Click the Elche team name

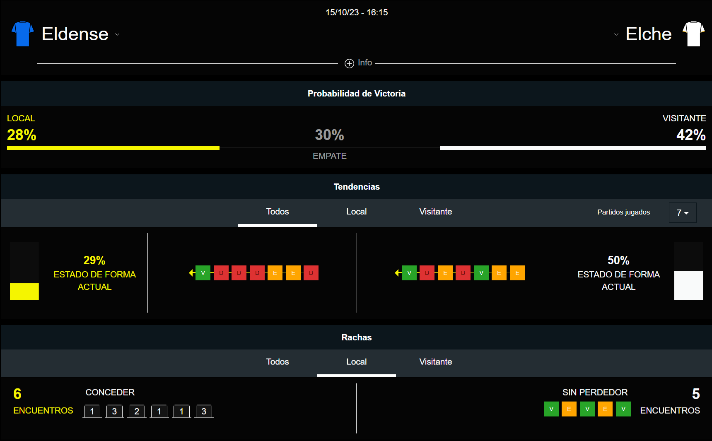click(x=649, y=34)
